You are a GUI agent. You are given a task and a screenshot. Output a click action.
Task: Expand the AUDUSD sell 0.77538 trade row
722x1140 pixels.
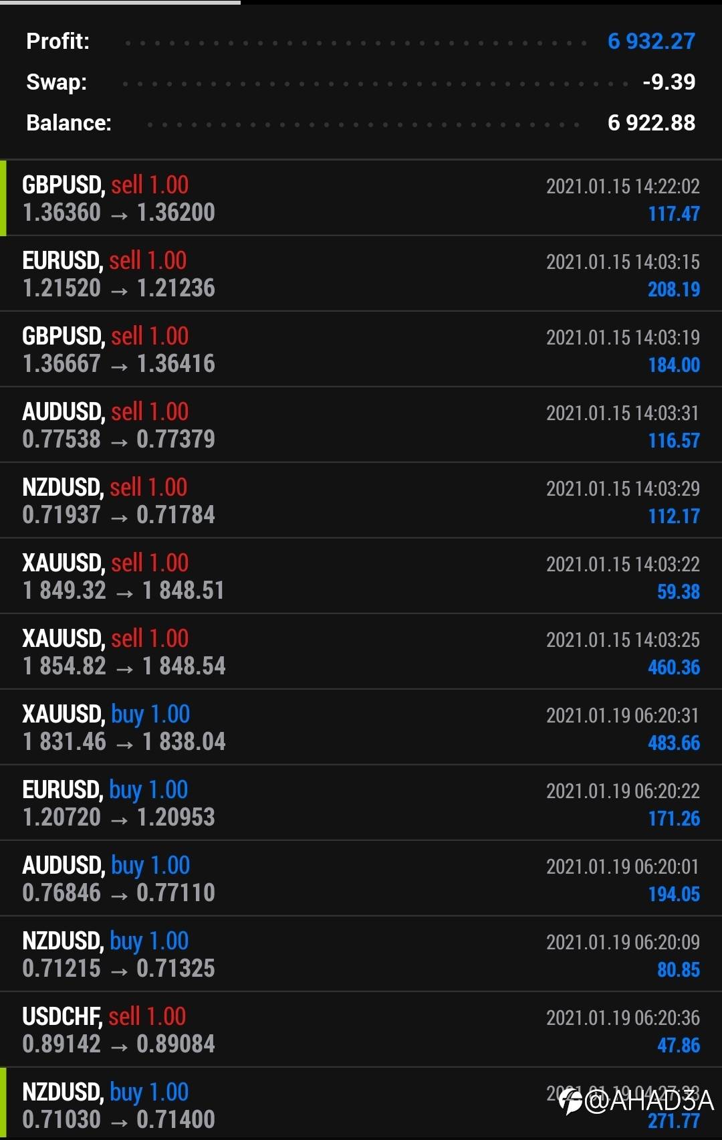361,425
